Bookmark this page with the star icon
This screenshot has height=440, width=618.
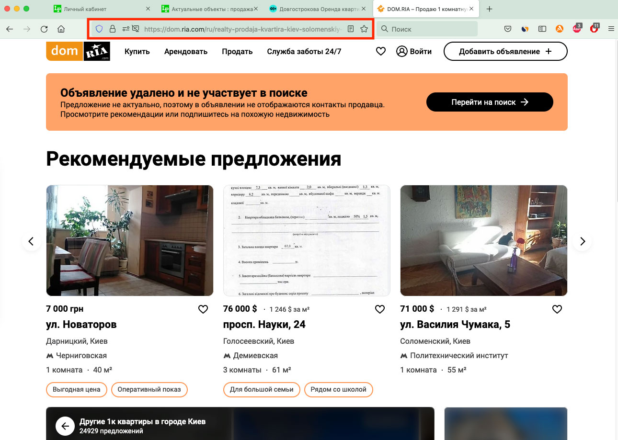pyautogui.click(x=364, y=29)
